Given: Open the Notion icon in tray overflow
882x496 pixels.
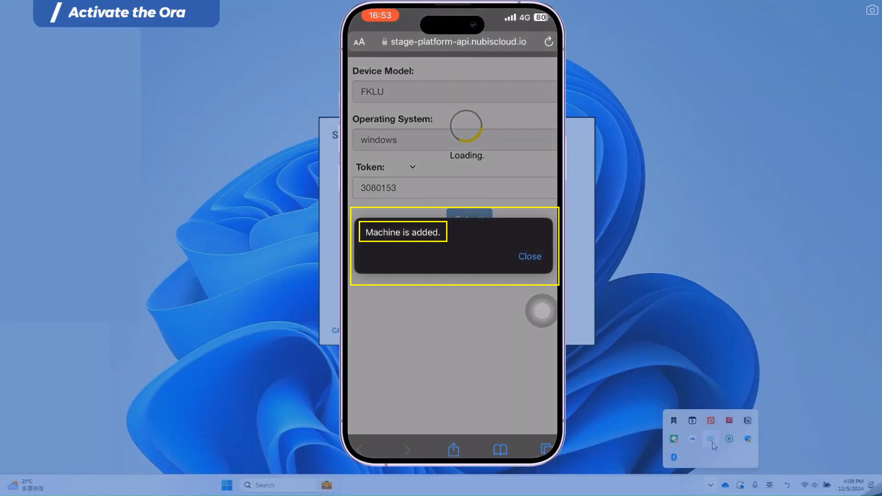Looking at the screenshot, I should pyautogui.click(x=747, y=420).
